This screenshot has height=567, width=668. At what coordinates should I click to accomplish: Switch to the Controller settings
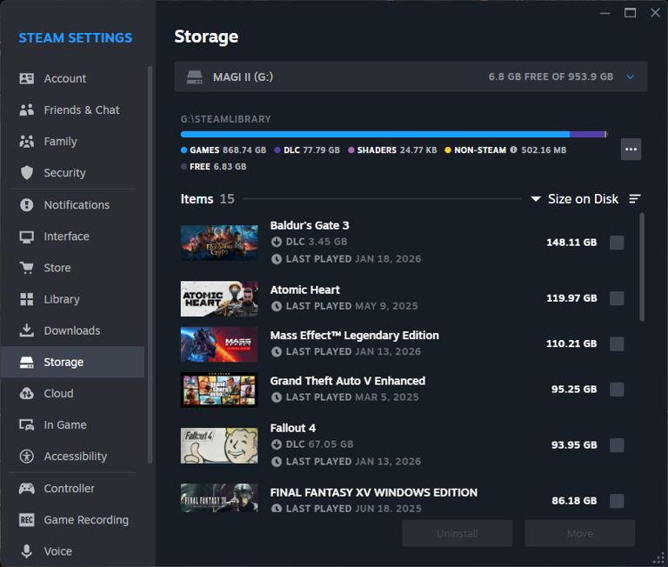[x=72, y=488]
